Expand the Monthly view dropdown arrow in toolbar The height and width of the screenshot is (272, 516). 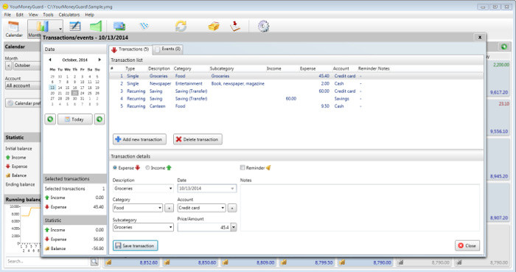click(60, 29)
